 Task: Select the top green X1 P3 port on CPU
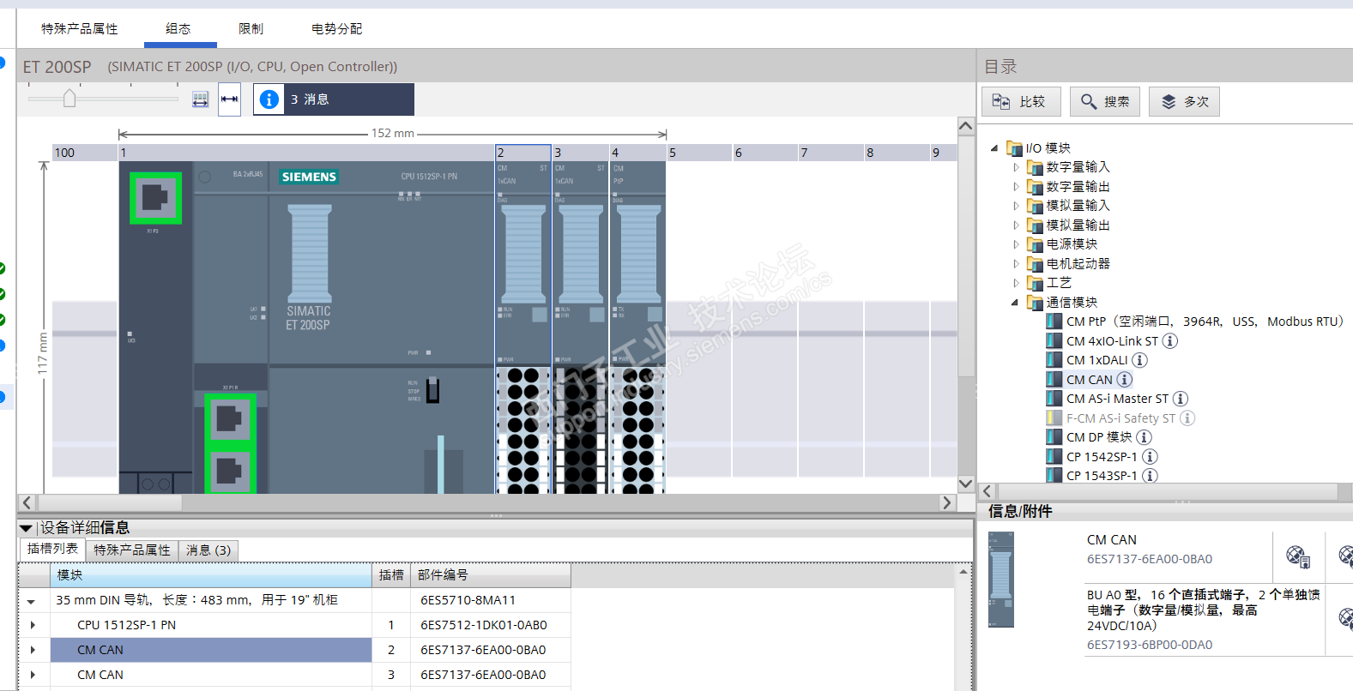155,198
